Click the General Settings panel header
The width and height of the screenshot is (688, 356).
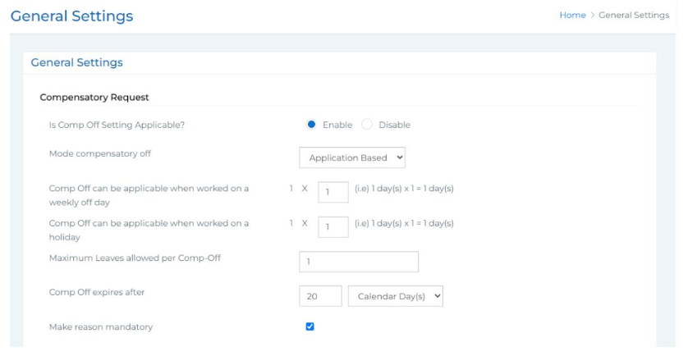(x=76, y=62)
